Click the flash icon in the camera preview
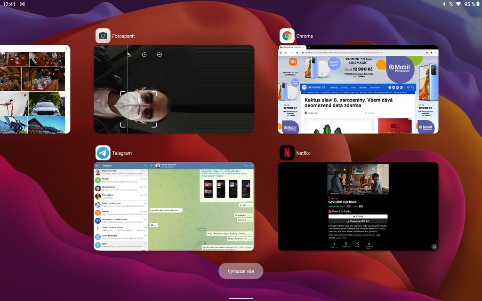Viewport: 482px width, 301px height. tap(129, 55)
